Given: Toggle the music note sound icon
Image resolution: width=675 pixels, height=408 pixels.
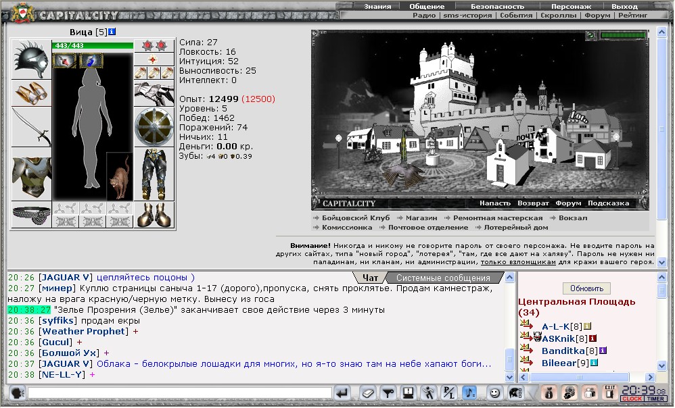Looking at the screenshot, I should click(469, 393).
